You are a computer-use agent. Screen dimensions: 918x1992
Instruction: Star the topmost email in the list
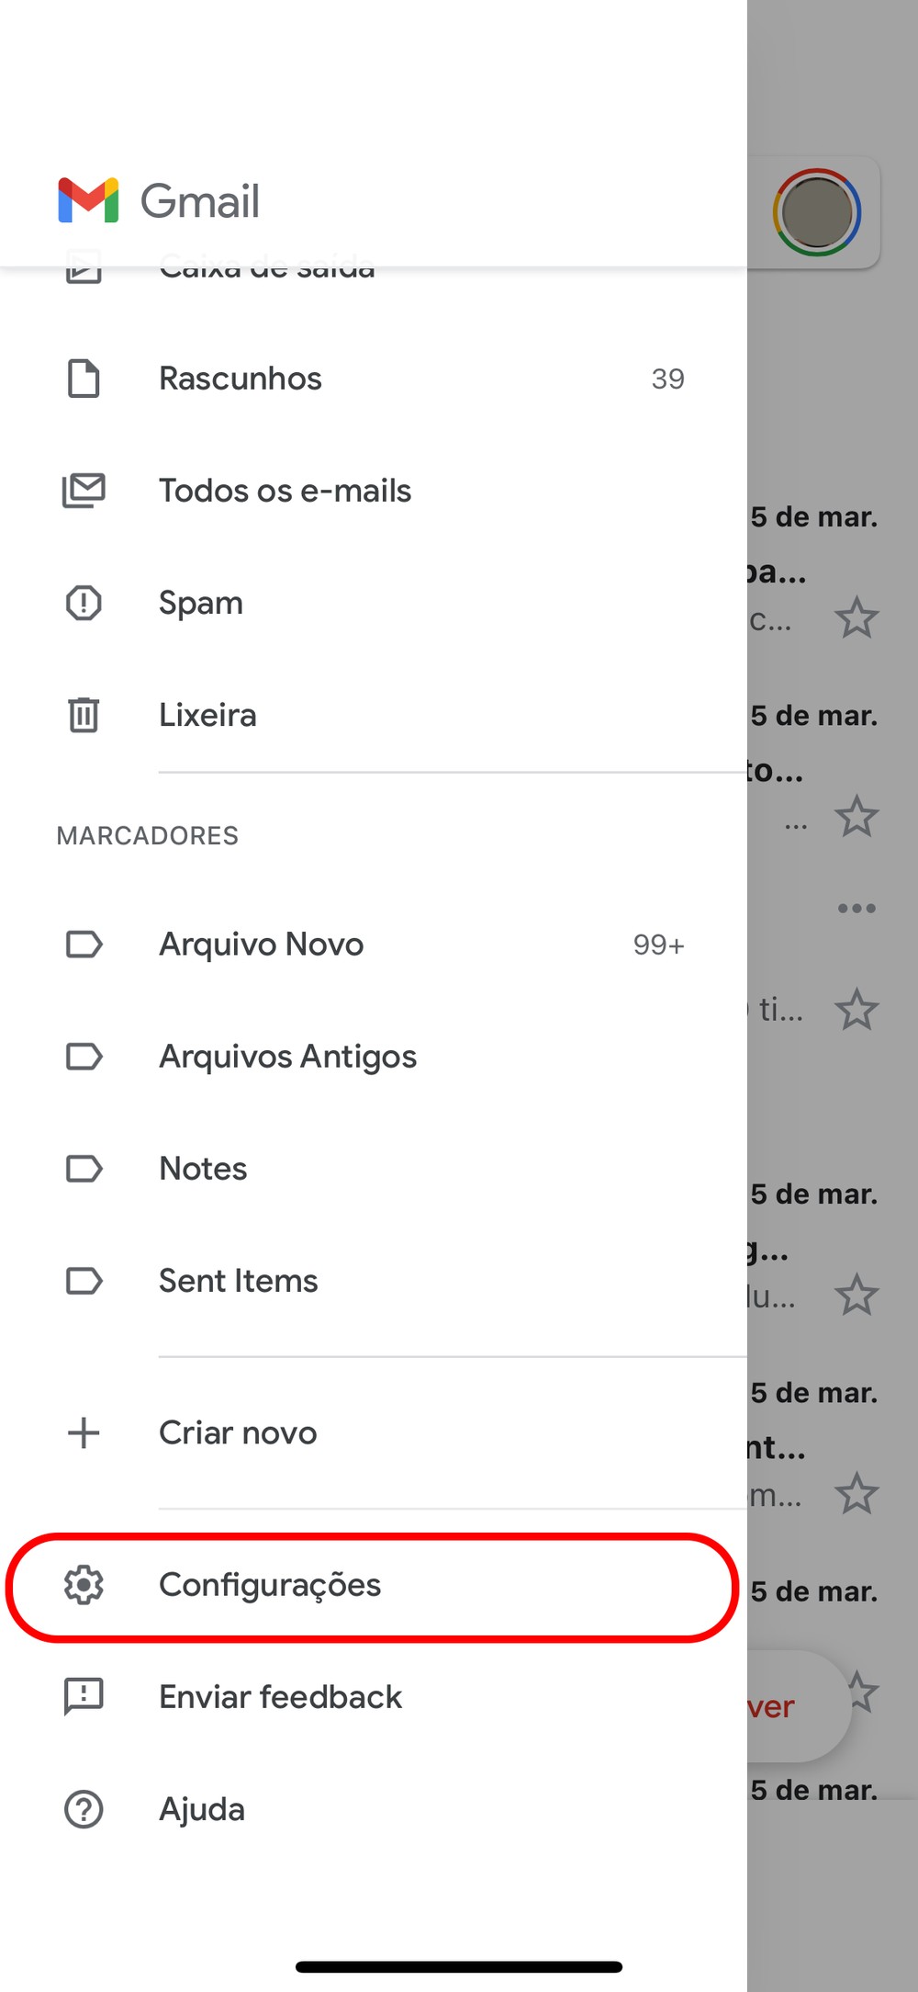point(856,617)
